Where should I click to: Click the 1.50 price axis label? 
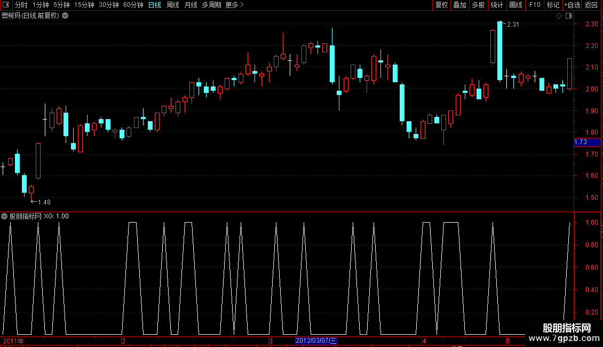point(591,198)
